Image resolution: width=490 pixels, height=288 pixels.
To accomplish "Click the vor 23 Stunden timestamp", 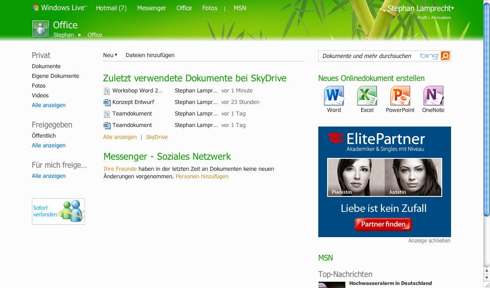I will (240, 102).
